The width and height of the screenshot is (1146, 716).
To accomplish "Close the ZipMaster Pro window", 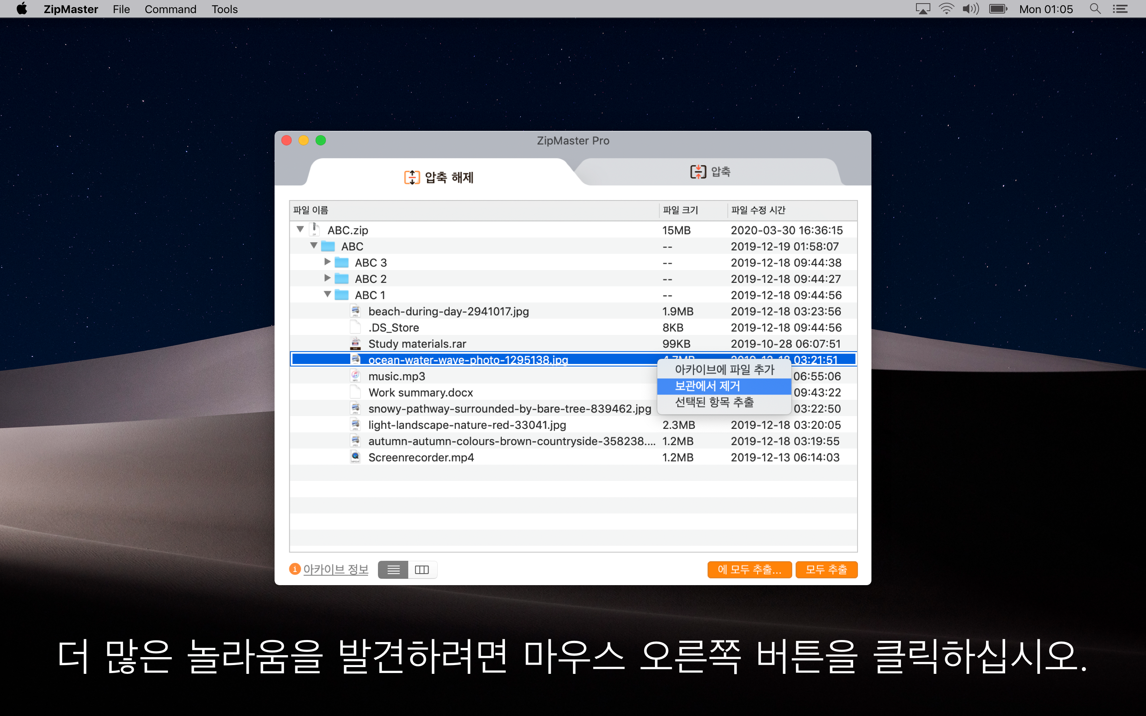I will click(x=286, y=140).
